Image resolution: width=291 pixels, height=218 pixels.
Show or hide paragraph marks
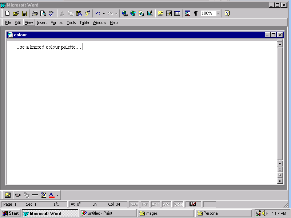coord(196,13)
